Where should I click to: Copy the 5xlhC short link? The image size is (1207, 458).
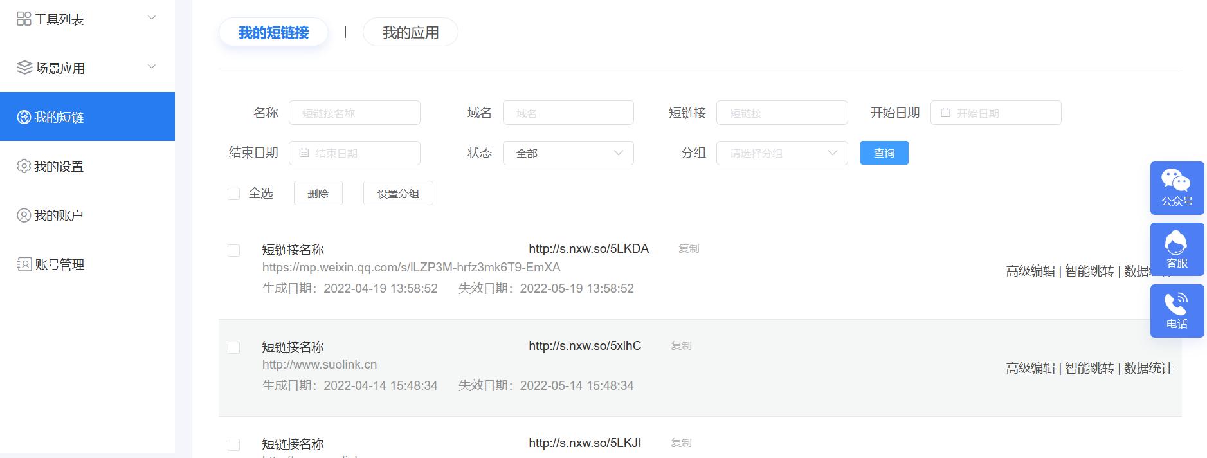click(x=682, y=345)
